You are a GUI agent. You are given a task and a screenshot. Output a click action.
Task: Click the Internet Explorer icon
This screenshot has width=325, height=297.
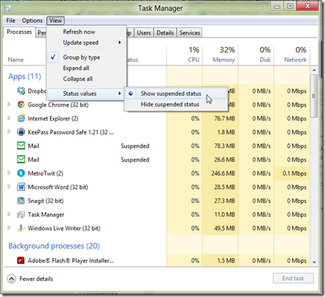(x=21, y=118)
